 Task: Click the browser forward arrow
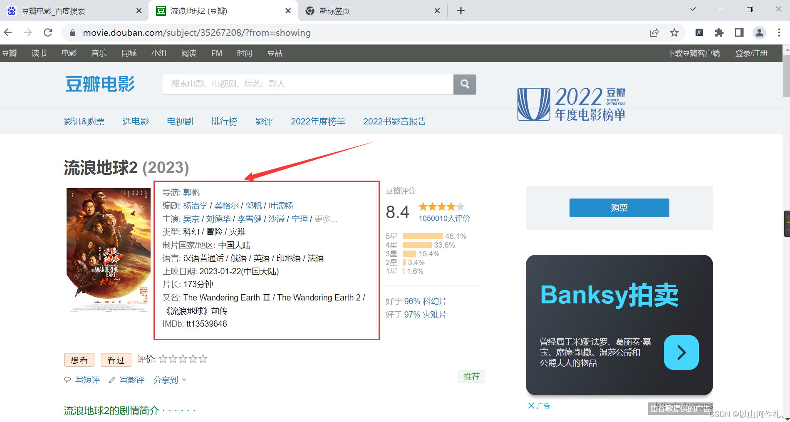pos(28,32)
